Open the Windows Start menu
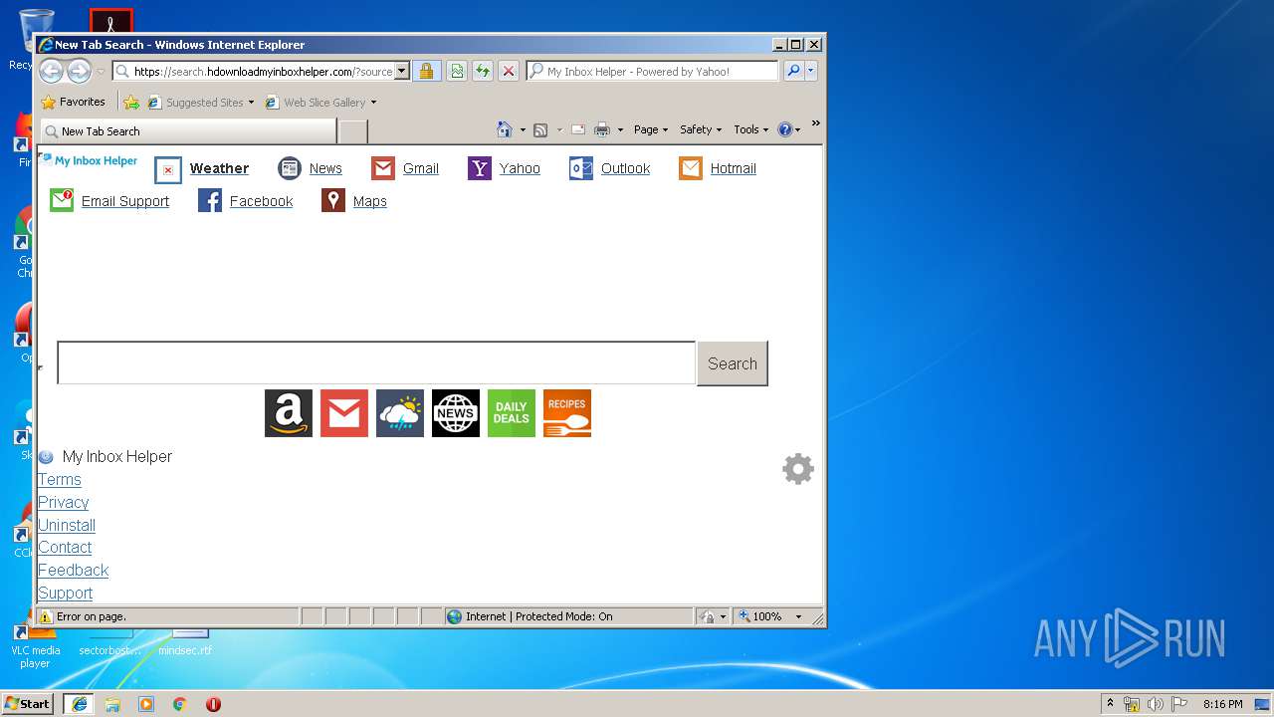This screenshot has height=717, width=1274. click(28, 704)
